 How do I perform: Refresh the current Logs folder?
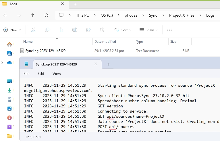[47, 15]
